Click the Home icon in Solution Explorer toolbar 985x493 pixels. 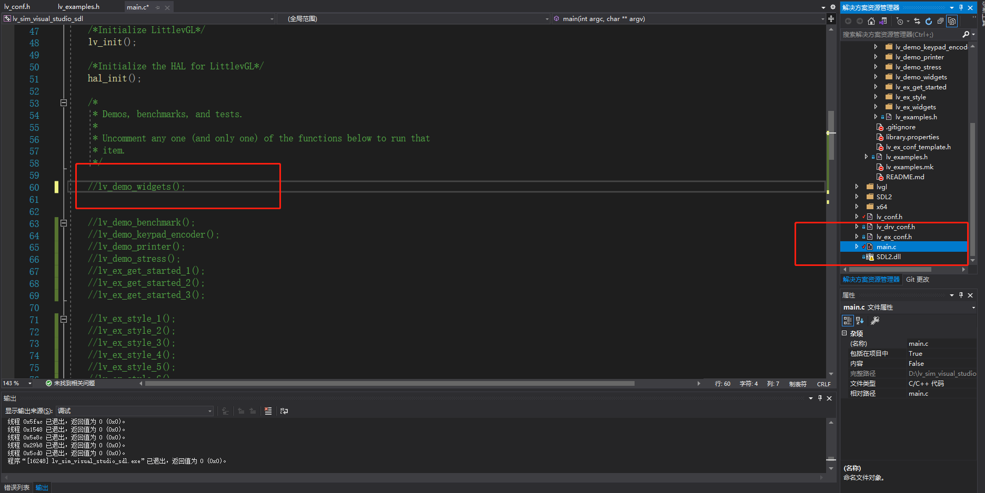[871, 21]
